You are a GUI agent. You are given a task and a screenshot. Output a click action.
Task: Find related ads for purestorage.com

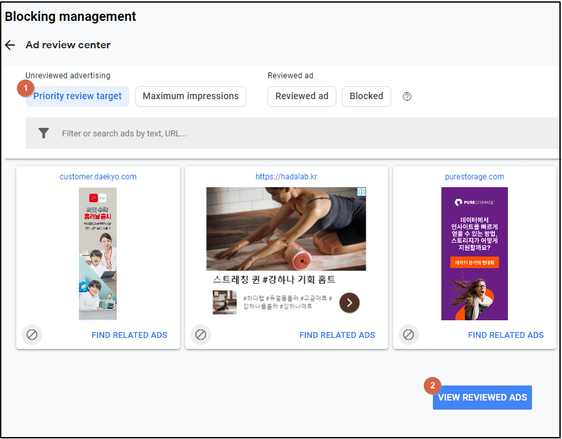coord(505,335)
